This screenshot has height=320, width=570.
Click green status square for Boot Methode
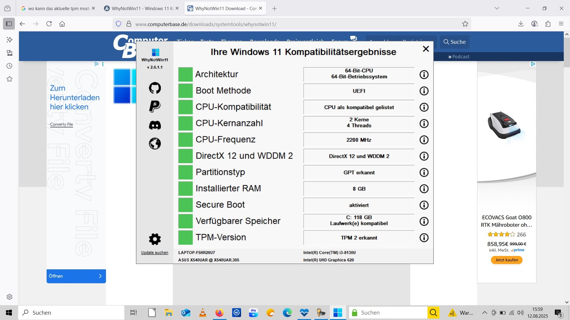pos(186,91)
